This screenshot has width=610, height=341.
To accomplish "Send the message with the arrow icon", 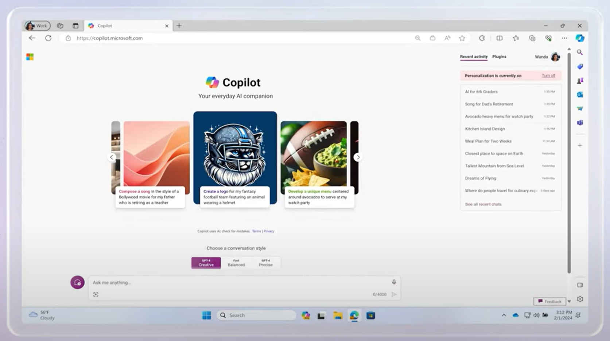I will [x=394, y=294].
